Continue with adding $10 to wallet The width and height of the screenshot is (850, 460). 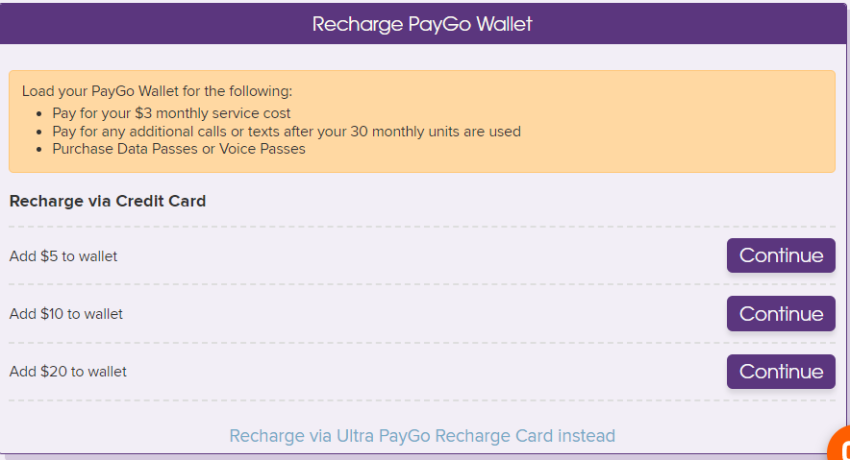coord(781,313)
